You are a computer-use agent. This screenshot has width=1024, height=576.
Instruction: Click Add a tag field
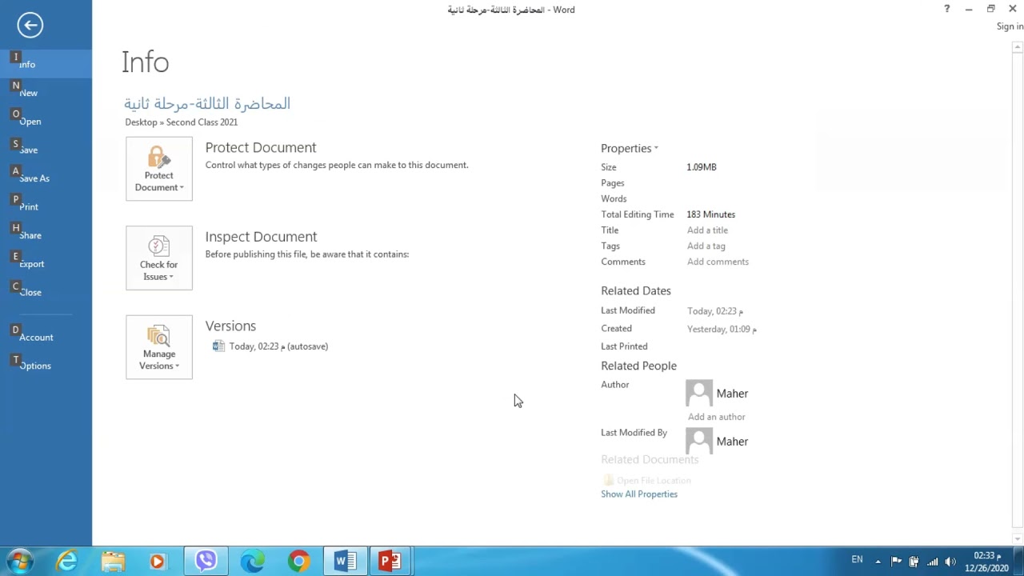point(706,246)
